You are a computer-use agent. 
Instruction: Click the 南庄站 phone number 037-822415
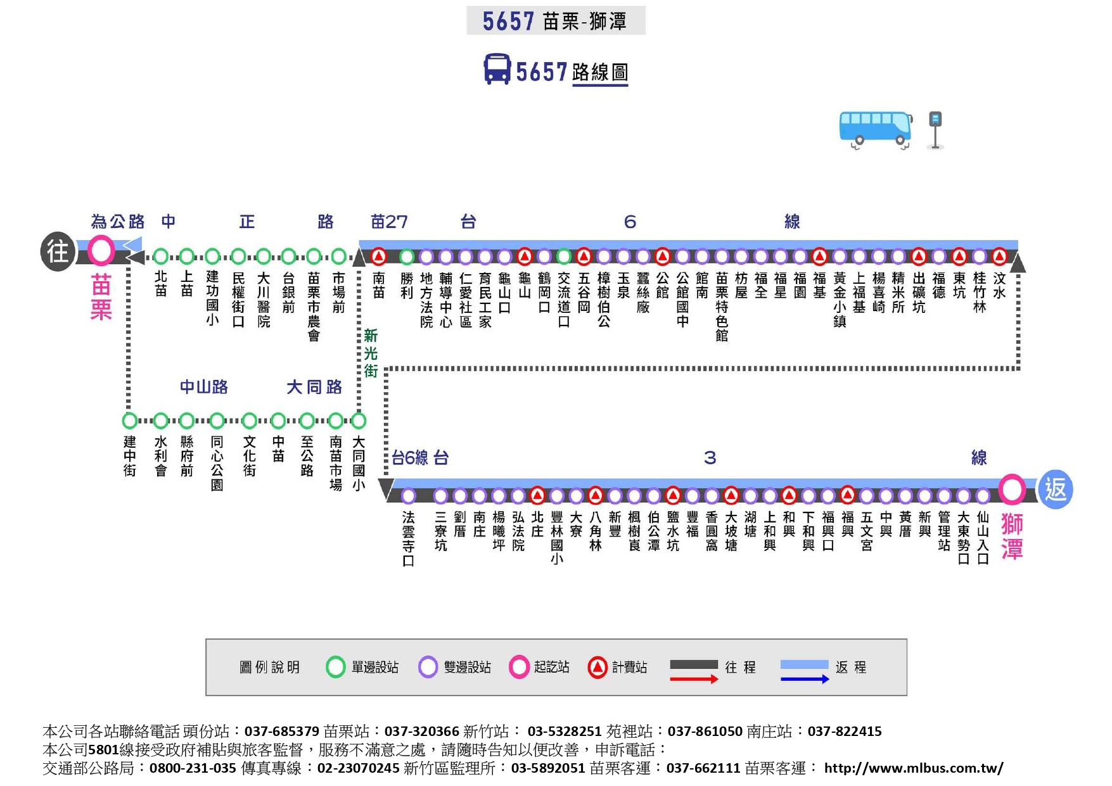pyautogui.click(x=845, y=732)
